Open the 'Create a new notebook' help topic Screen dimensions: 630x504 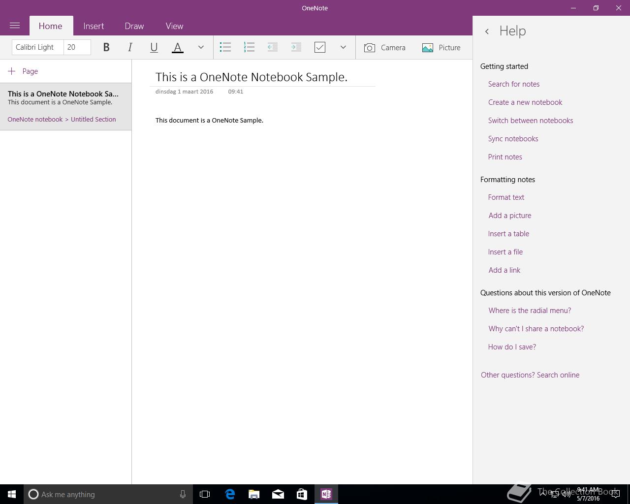(525, 102)
